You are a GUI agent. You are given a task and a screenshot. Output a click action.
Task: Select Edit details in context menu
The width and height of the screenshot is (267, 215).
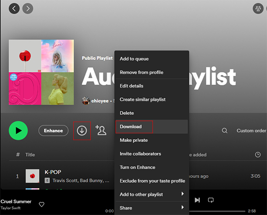[152, 86]
